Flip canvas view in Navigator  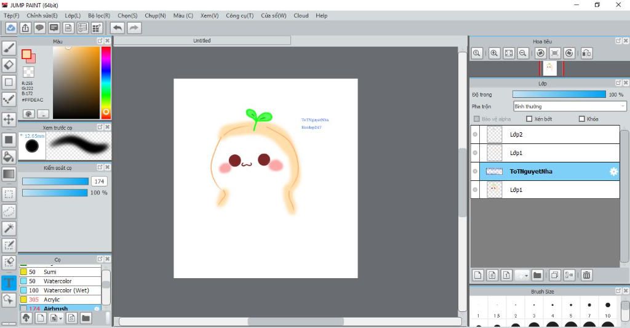pyautogui.click(x=586, y=53)
